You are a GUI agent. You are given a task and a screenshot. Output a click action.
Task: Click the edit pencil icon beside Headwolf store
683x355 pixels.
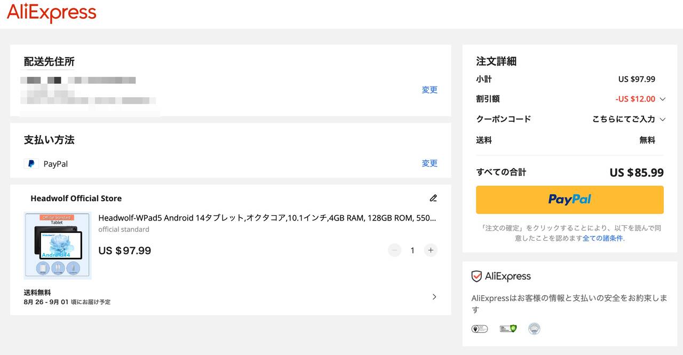pos(433,198)
